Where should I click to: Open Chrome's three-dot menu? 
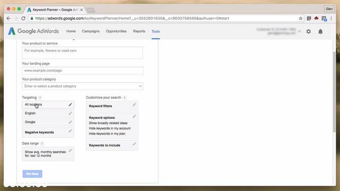click(x=331, y=19)
